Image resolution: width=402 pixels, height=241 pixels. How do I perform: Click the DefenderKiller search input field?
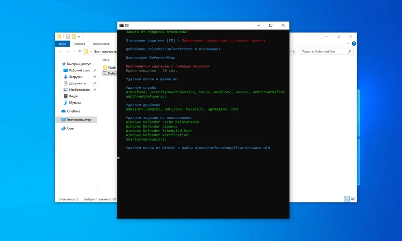[324, 52]
